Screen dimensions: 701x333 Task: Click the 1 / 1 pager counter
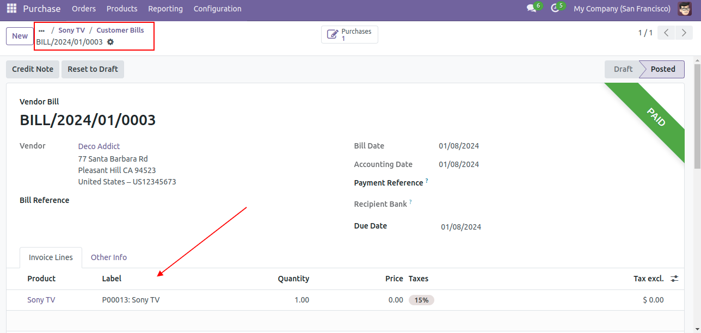(645, 33)
